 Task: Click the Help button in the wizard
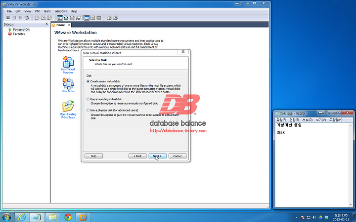tap(93, 156)
